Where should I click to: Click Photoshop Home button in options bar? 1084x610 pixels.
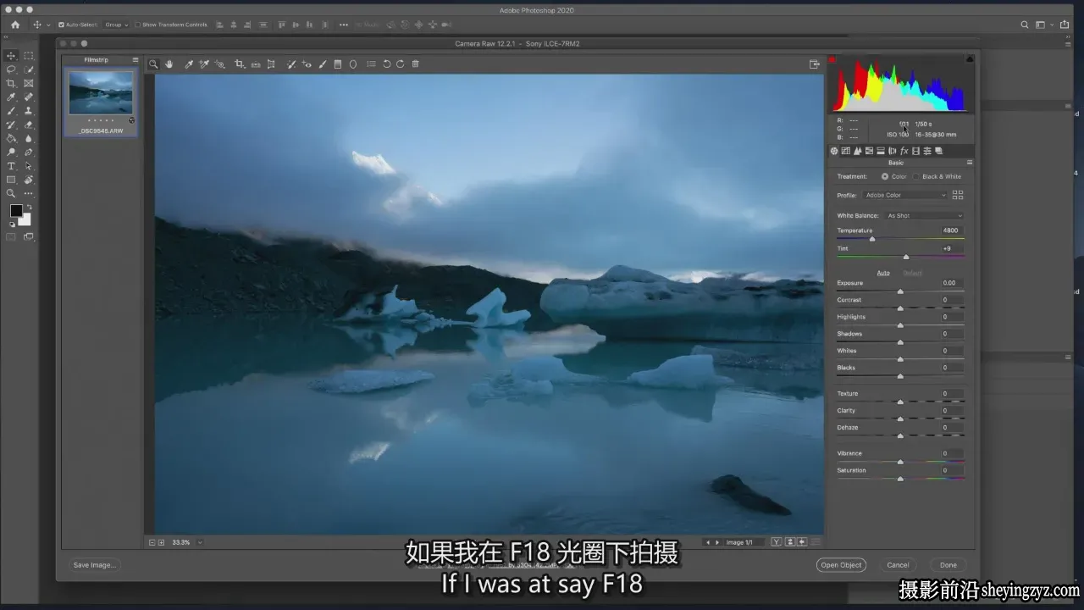click(15, 25)
